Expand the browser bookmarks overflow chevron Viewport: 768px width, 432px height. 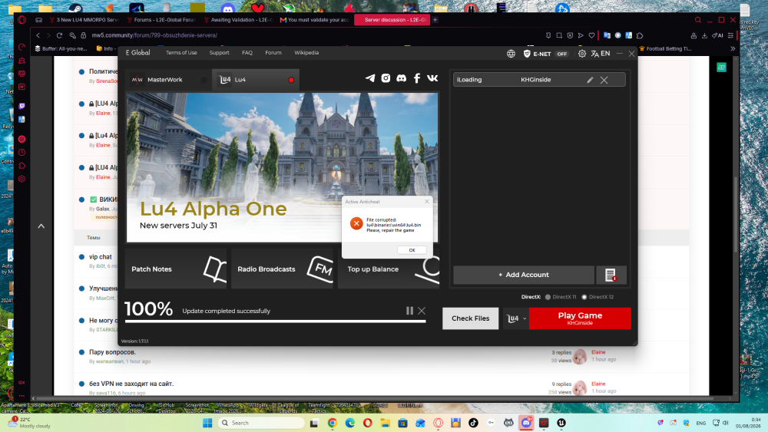(733, 48)
